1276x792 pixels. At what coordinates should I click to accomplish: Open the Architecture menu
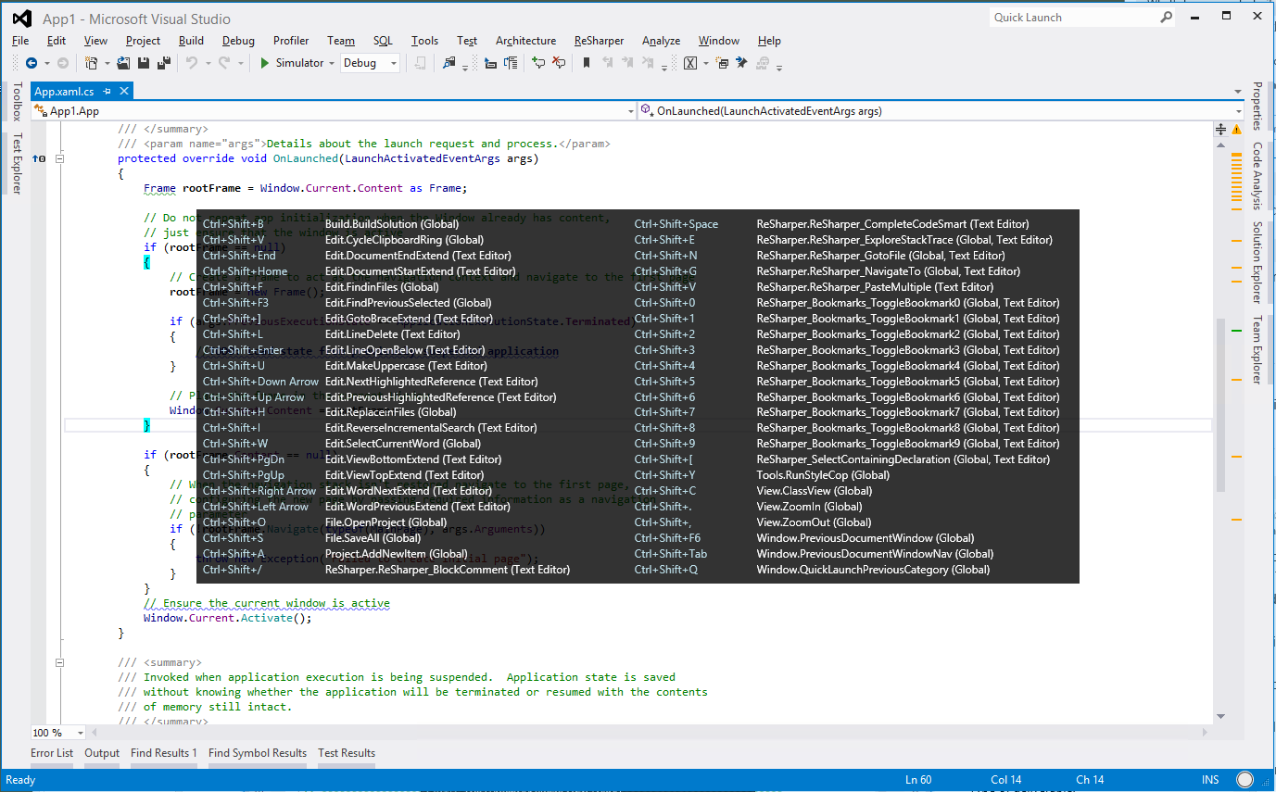pos(526,41)
